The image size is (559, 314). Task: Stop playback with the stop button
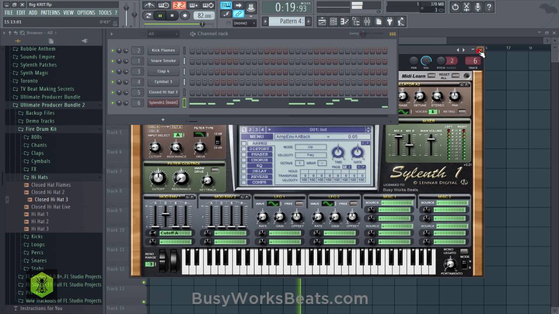coord(172,15)
